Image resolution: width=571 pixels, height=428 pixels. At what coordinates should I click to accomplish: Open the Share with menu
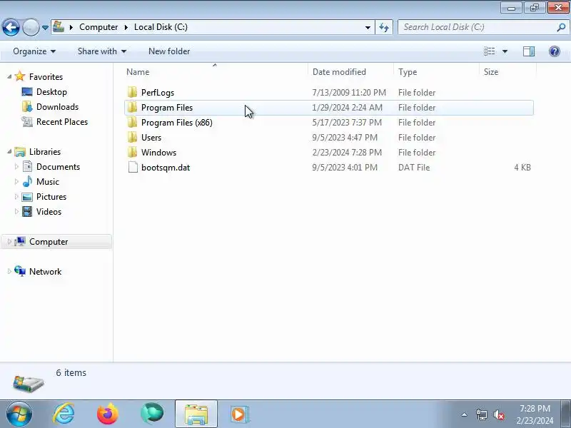pyautogui.click(x=102, y=51)
